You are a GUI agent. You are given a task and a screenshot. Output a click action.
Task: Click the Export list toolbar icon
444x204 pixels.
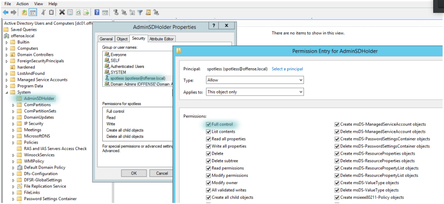click(86, 12)
